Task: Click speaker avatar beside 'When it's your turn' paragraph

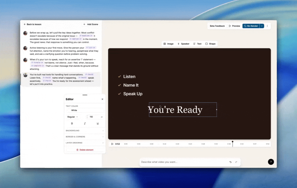Action: pyautogui.click(x=25, y=60)
